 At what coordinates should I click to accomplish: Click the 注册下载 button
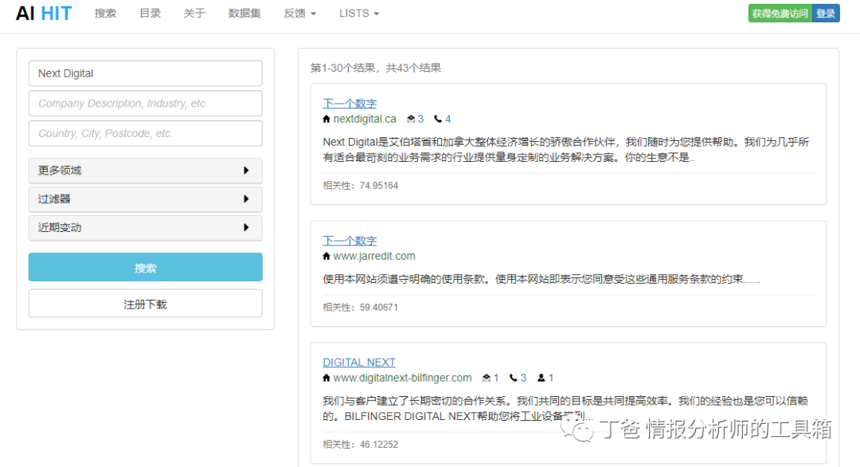point(145,303)
